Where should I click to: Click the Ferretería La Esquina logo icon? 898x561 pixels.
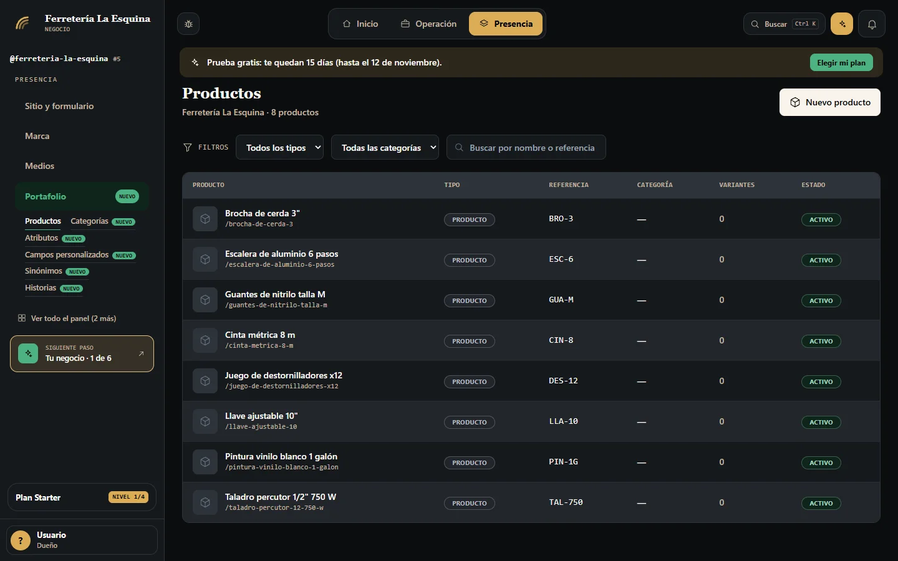[22, 24]
